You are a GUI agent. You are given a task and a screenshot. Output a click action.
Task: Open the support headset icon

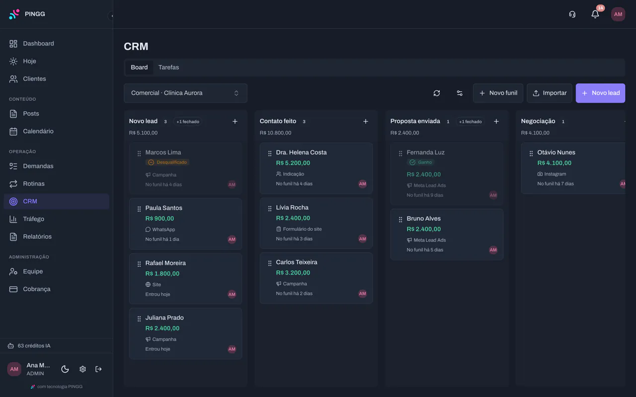(572, 14)
